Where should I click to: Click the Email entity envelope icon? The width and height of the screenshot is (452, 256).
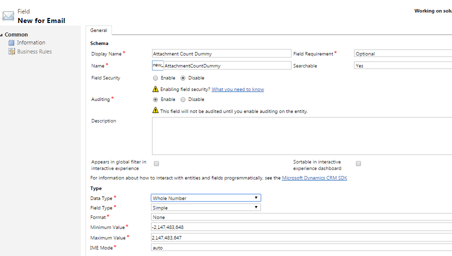tap(8, 16)
